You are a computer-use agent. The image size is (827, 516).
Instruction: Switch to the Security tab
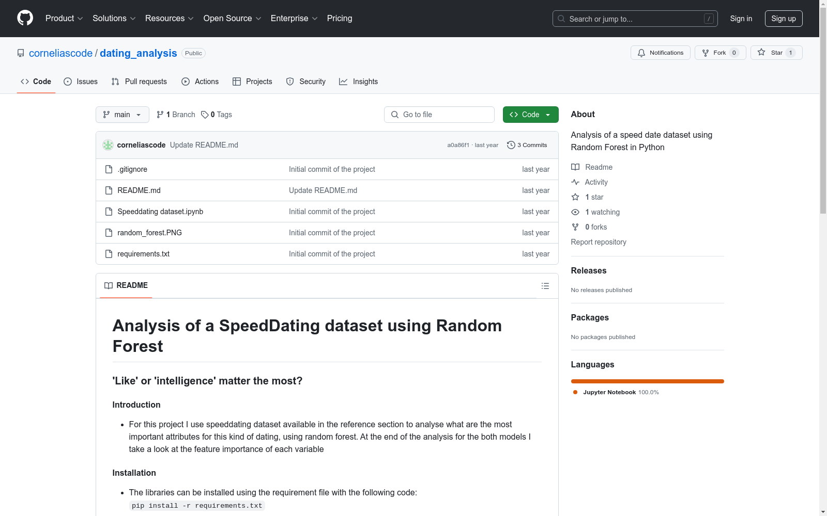point(306,82)
